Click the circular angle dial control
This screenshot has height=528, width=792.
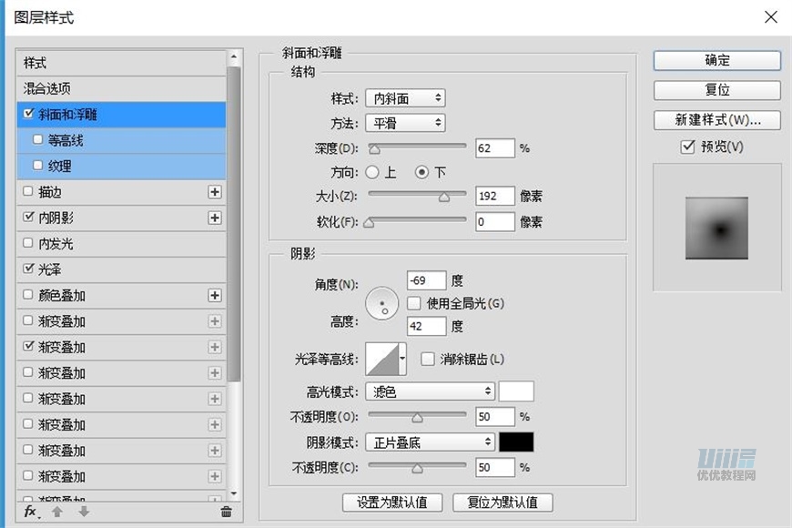[x=381, y=303]
